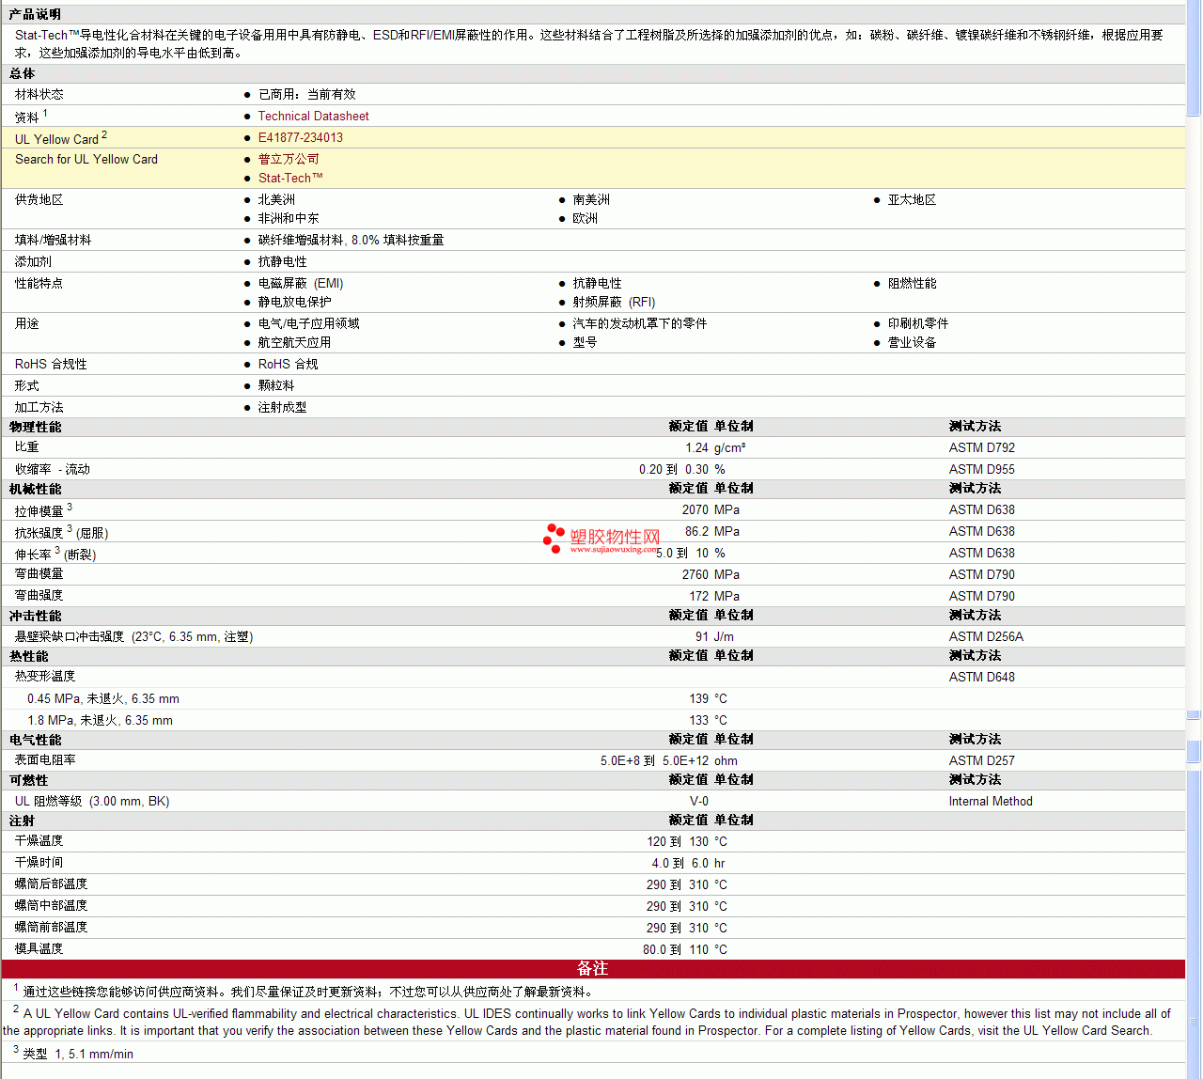Click the flexural strength value 172

(699, 596)
